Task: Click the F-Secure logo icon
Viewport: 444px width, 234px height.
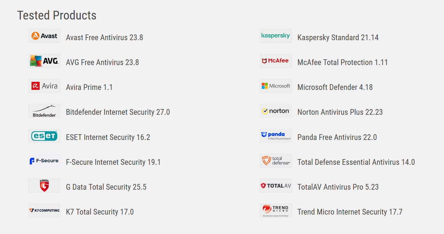Action: (x=44, y=161)
